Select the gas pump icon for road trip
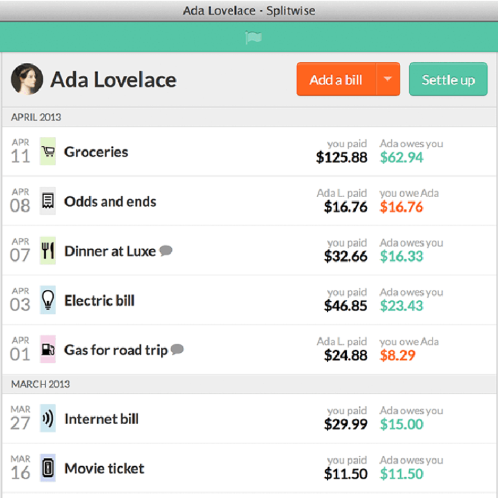Image resolution: width=498 pixels, height=498 pixels. point(47,350)
